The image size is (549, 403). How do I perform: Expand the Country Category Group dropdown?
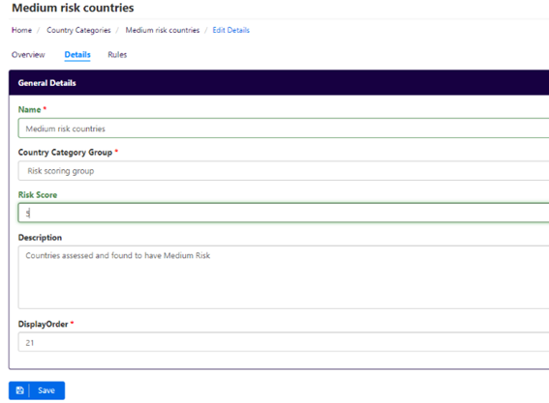click(284, 171)
